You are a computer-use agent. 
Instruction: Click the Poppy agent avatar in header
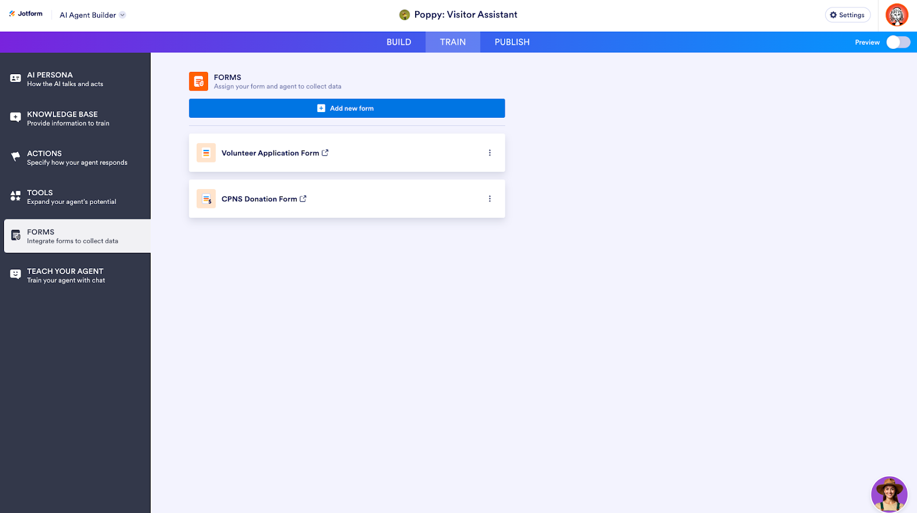405,15
